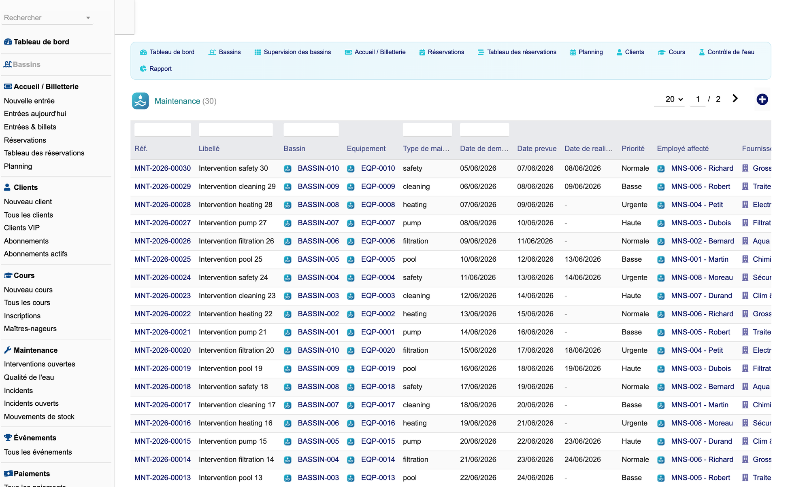Screen dimensions: 788x487
Task: Click the Planning calendar icon in top menu
Action: tap(573, 52)
